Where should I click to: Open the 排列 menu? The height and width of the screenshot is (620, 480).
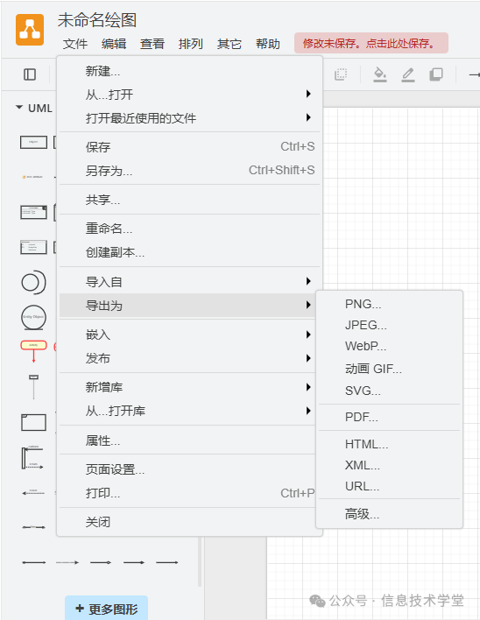pyautogui.click(x=191, y=44)
